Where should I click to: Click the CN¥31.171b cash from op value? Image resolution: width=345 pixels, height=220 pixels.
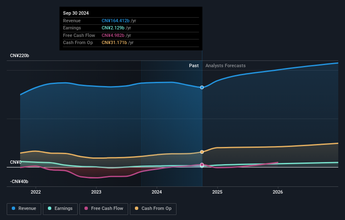point(114,43)
